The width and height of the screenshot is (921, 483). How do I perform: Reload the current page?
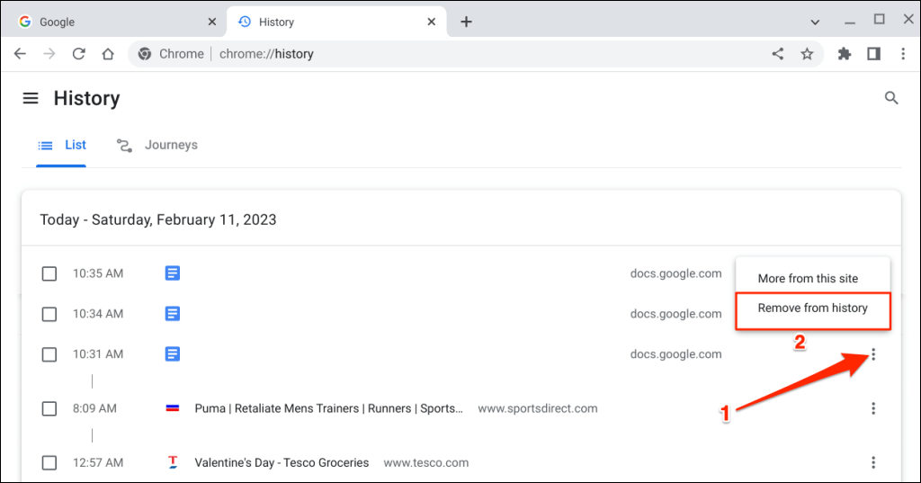78,54
